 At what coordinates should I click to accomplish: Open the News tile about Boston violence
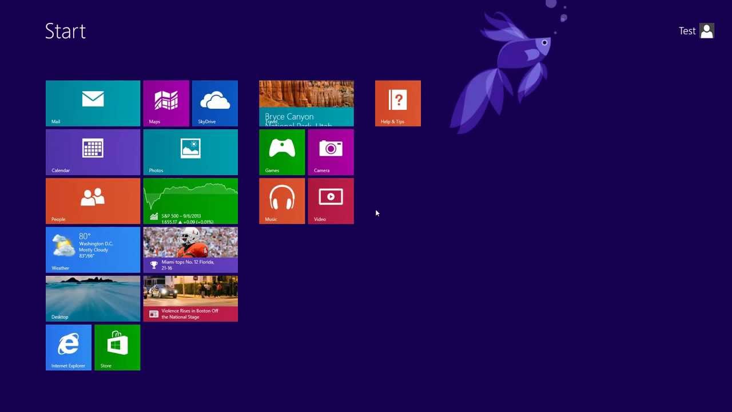coord(190,299)
